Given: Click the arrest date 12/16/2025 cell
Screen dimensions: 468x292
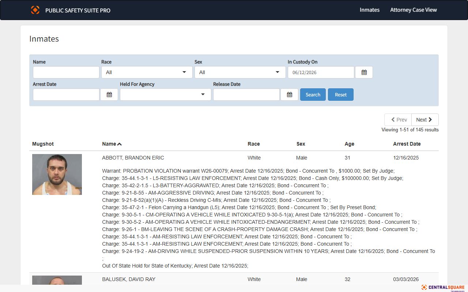Looking at the screenshot, I should pos(406,158).
